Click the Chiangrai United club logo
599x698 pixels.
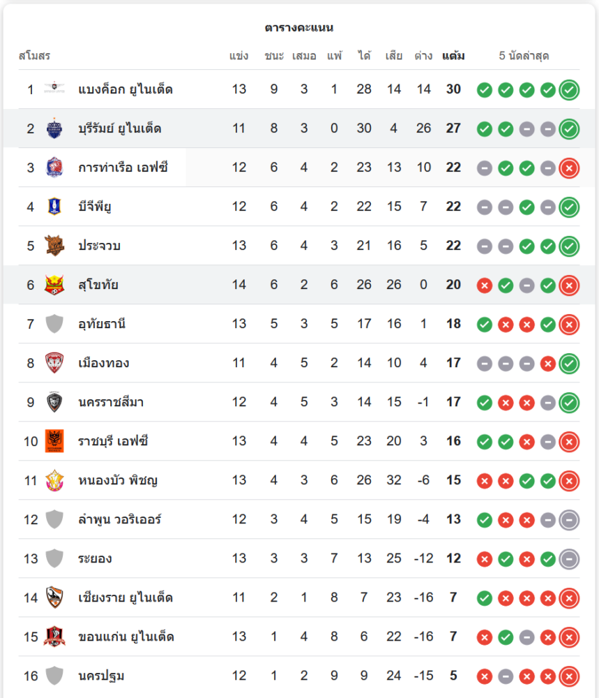(54, 597)
